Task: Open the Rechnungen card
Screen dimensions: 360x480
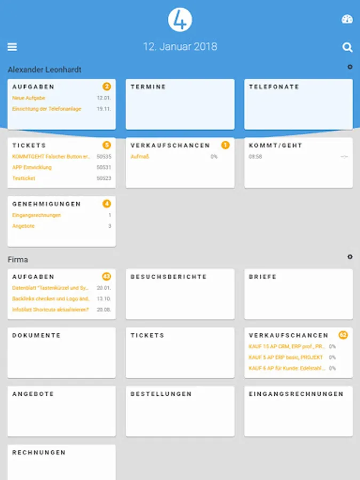Action: pos(61,462)
